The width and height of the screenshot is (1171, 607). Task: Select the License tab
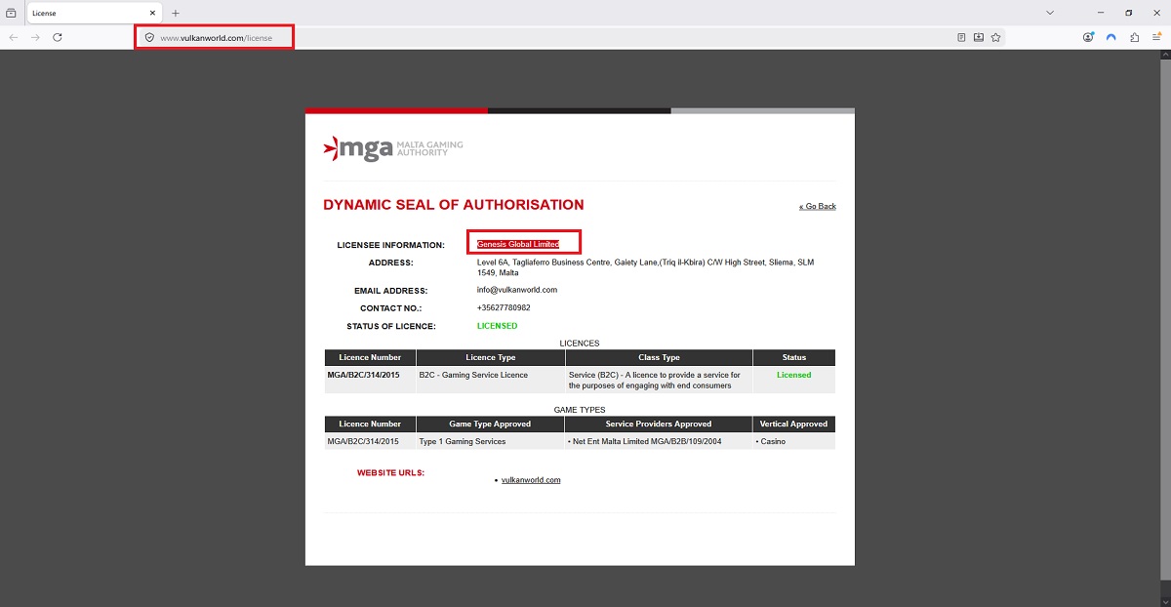tap(93, 13)
